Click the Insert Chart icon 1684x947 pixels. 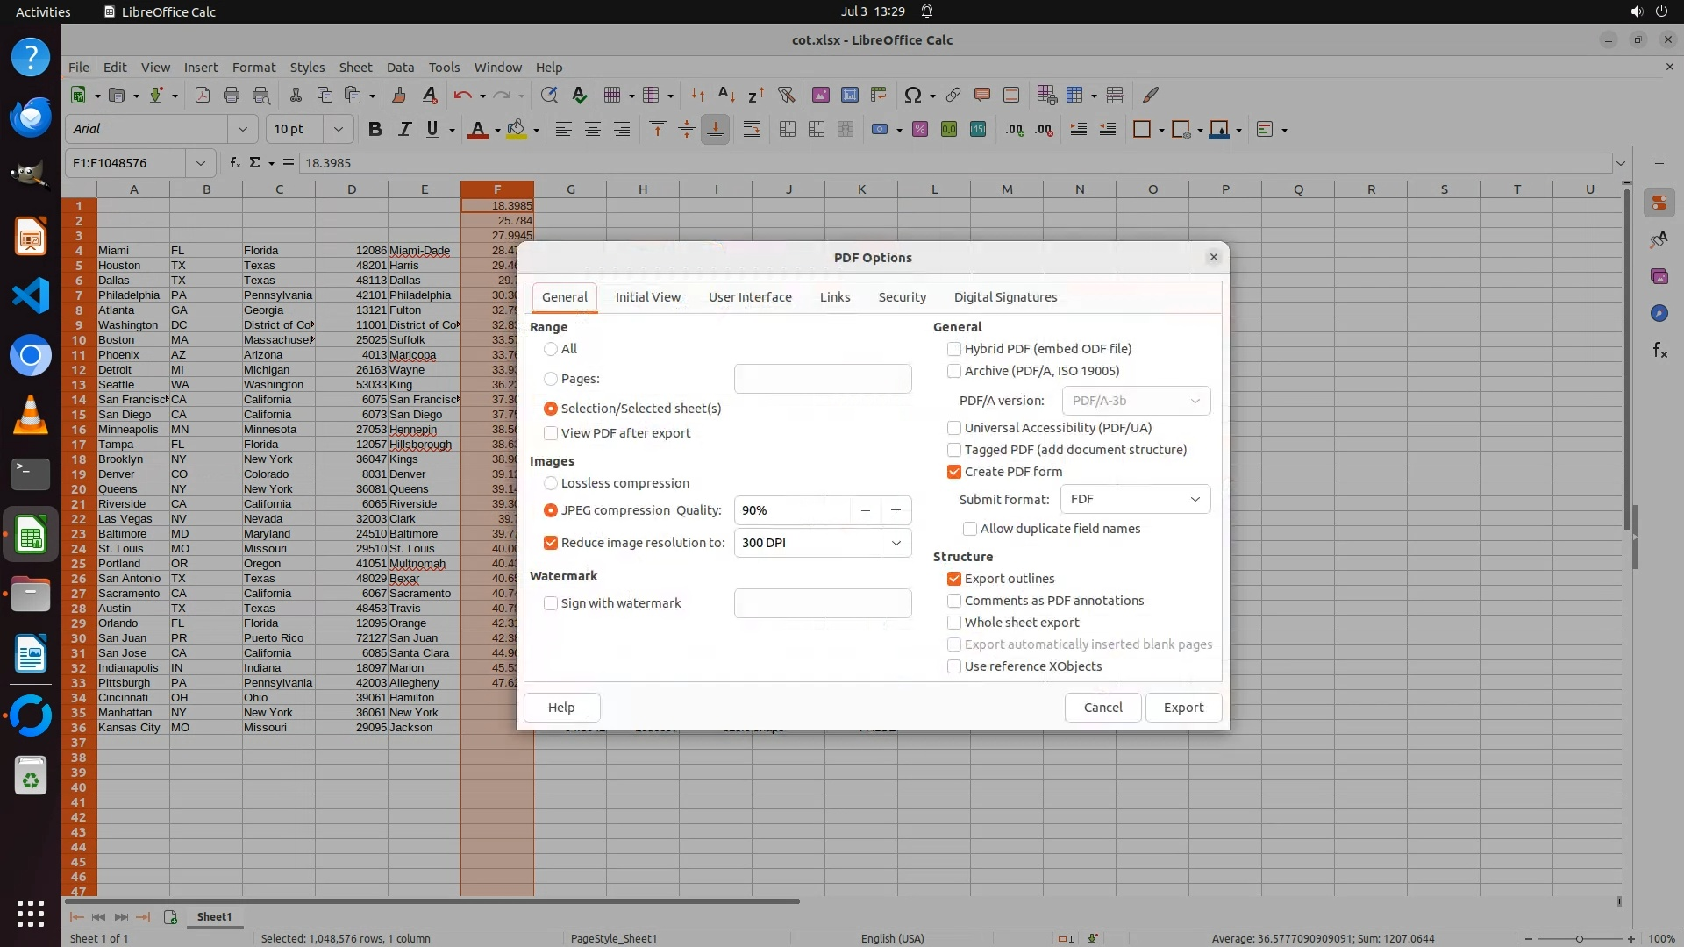click(849, 95)
